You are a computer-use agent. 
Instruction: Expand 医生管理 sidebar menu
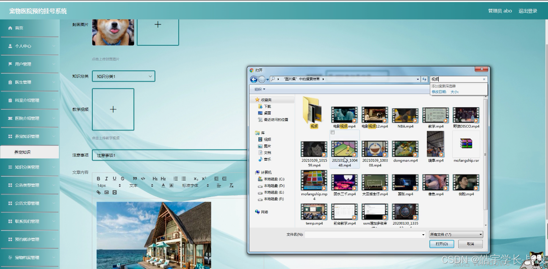(x=30, y=82)
